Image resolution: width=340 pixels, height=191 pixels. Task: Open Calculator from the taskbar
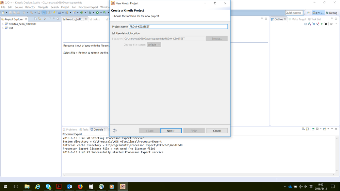click(x=91, y=187)
